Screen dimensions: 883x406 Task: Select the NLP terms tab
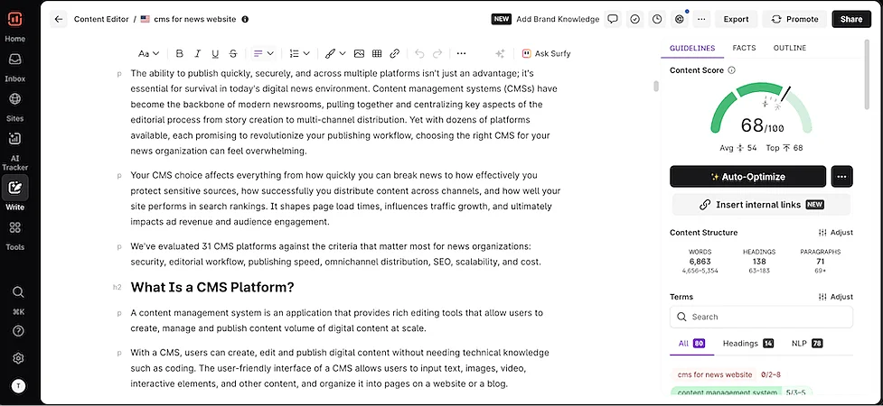pyautogui.click(x=807, y=343)
